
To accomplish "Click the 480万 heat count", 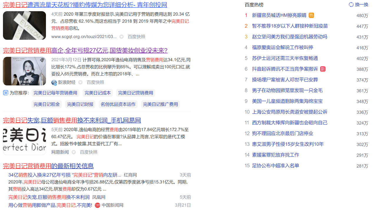I will click(362, 16).
